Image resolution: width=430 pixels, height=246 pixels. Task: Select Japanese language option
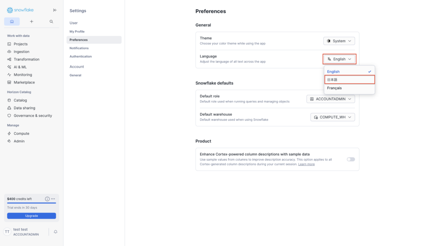tap(349, 80)
